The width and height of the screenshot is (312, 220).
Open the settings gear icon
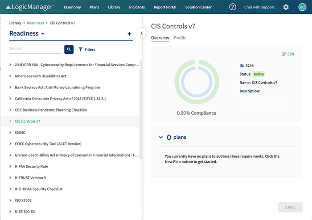[x=286, y=7]
